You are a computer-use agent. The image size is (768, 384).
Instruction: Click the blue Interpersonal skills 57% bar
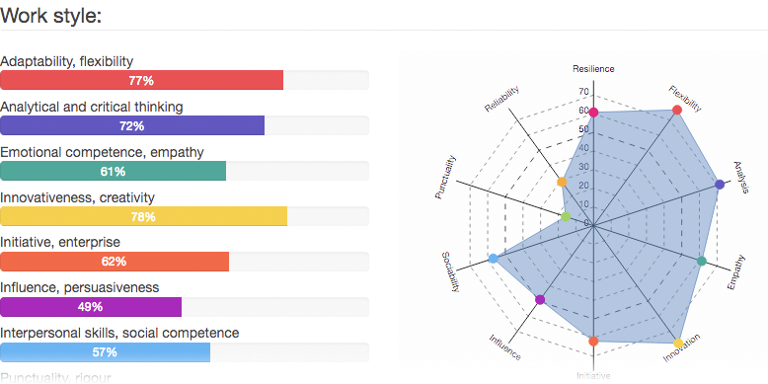pos(105,352)
